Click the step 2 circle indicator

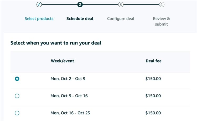80,5
